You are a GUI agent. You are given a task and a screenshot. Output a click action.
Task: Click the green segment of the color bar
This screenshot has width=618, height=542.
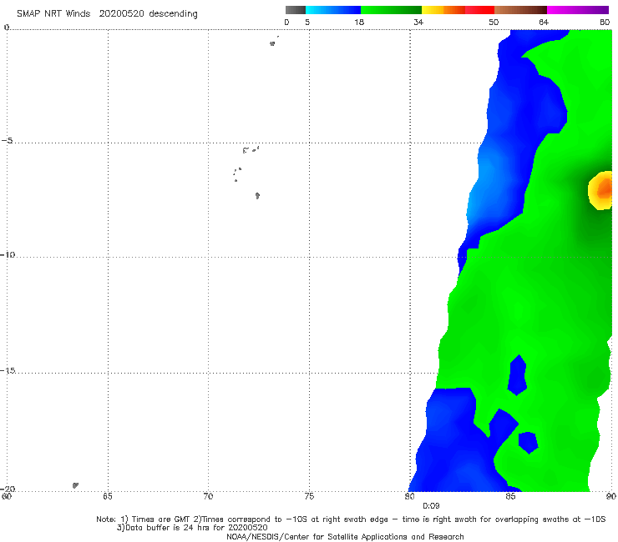pos(392,10)
